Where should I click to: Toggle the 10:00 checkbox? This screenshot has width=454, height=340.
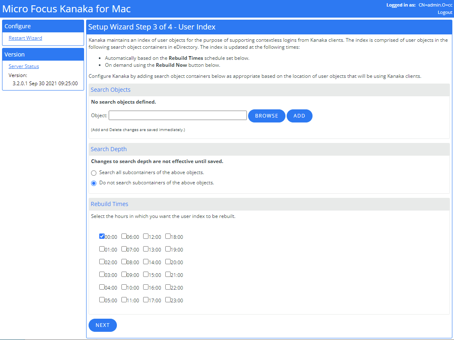[x=124, y=287]
